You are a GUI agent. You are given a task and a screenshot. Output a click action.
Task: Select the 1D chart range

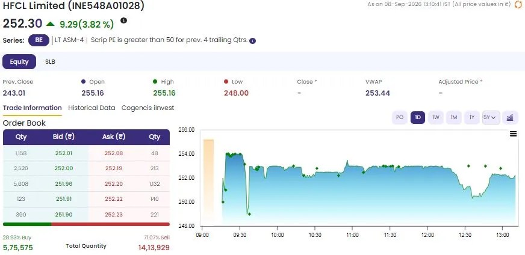pyautogui.click(x=418, y=117)
